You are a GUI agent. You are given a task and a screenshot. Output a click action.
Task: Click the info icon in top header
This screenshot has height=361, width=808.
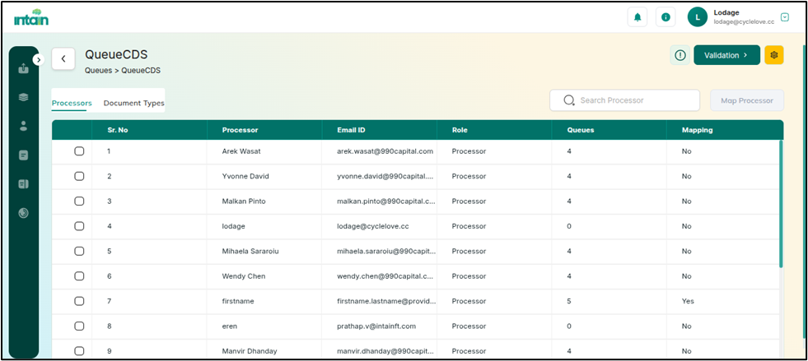[x=666, y=17]
